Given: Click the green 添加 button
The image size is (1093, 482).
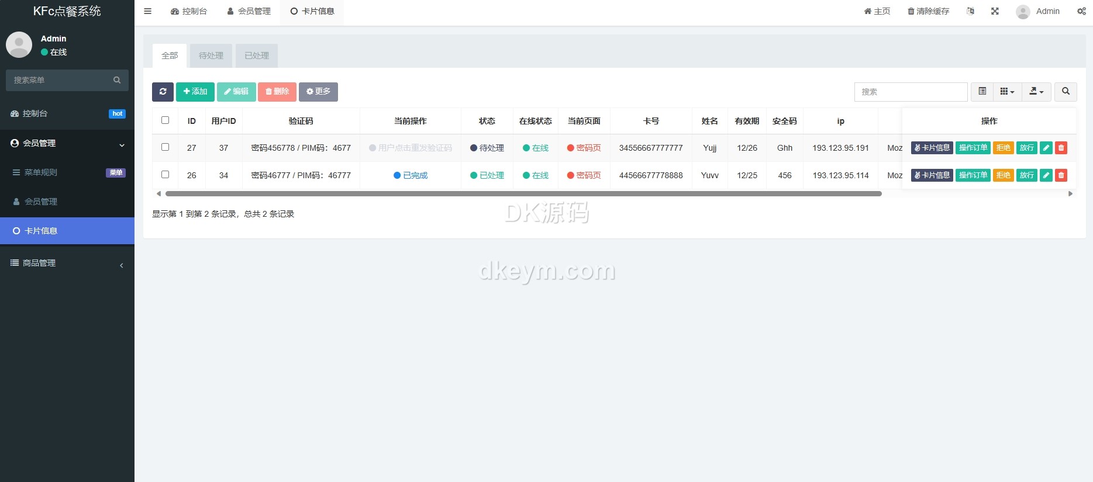Looking at the screenshot, I should pyautogui.click(x=195, y=92).
